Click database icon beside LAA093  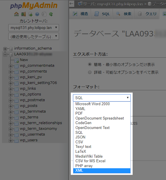pyautogui.click(x=11, y=55)
